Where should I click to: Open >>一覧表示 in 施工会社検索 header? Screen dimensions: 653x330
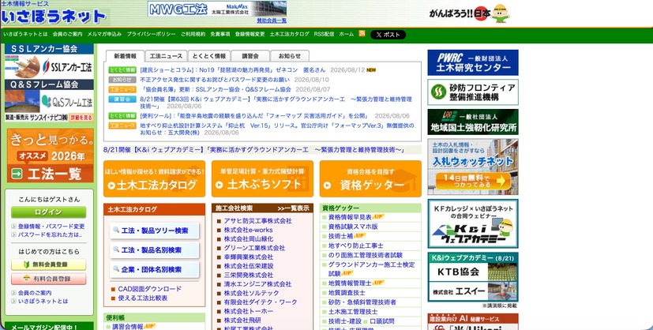(x=294, y=208)
